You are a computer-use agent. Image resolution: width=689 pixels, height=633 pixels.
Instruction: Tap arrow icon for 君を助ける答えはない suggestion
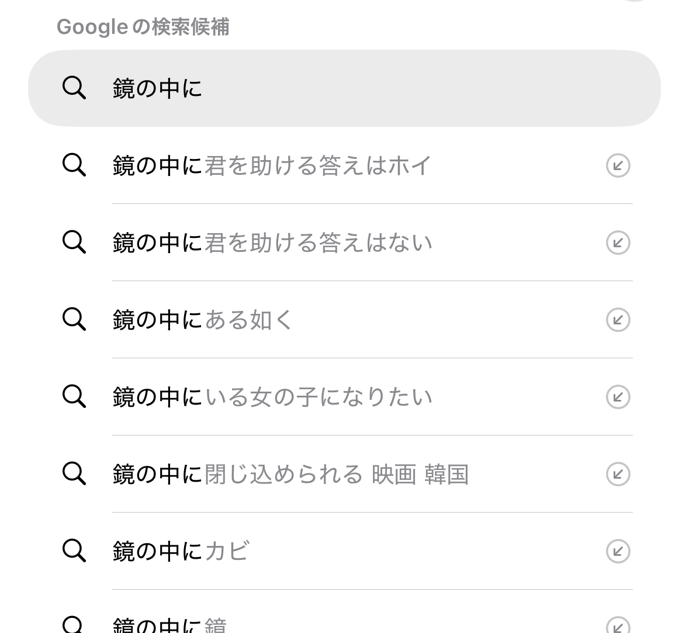(x=618, y=243)
